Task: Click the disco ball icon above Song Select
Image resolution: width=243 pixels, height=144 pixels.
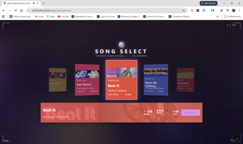Action: tap(121, 45)
